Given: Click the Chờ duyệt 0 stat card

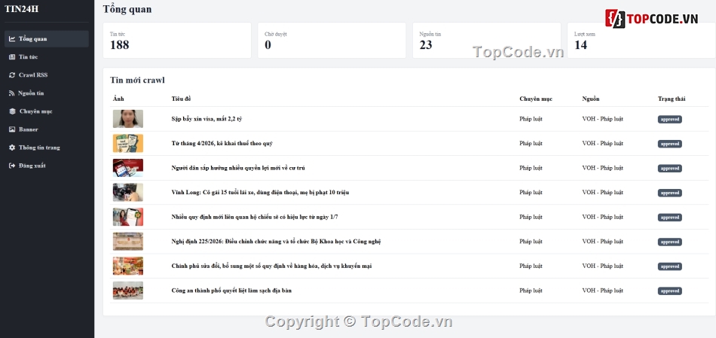Looking at the screenshot, I should coord(332,40).
